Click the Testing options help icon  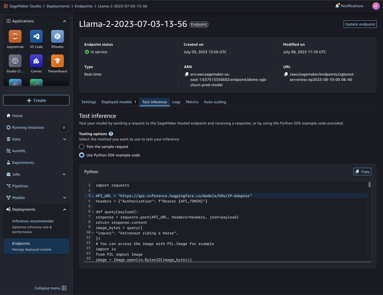click(111, 134)
